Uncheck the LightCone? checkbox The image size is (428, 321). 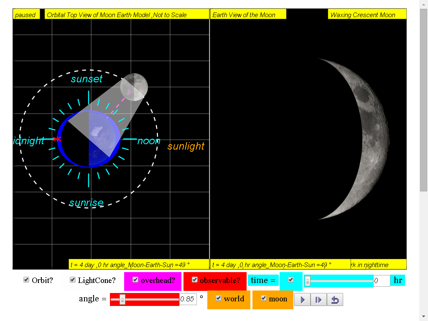click(73, 280)
